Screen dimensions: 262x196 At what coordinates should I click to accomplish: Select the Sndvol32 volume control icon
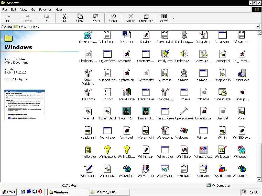coord(203,54)
